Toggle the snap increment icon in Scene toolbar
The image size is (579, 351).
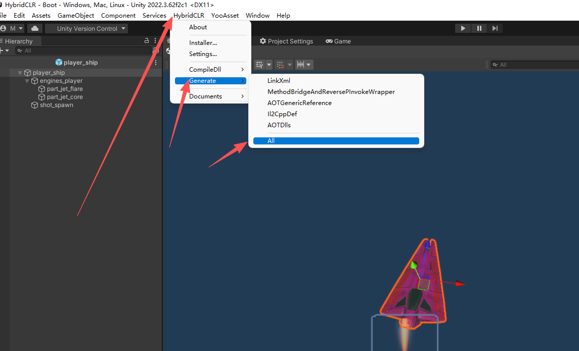(280, 65)
